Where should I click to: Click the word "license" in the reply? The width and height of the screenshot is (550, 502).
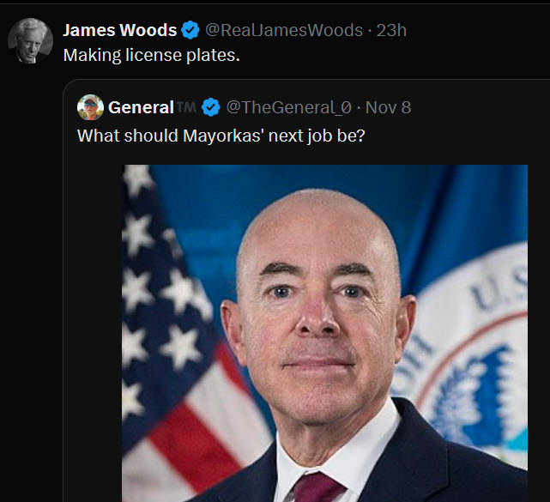pyautogui.click(x=154, y=55)
